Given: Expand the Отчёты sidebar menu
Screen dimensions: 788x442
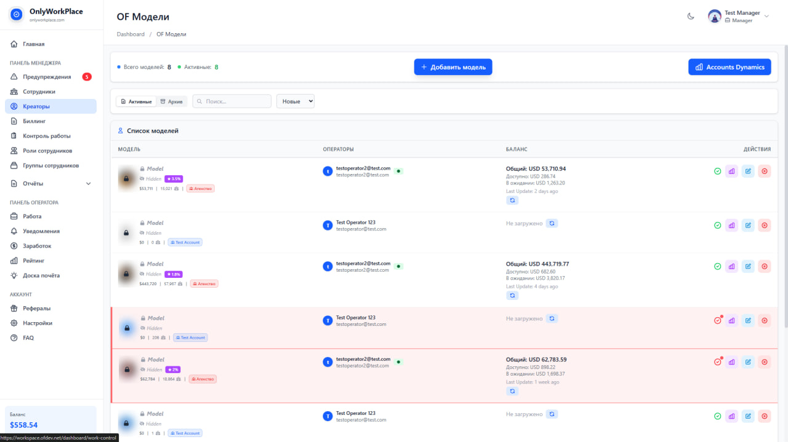Looking at the screenshot, I should point(38,183).
